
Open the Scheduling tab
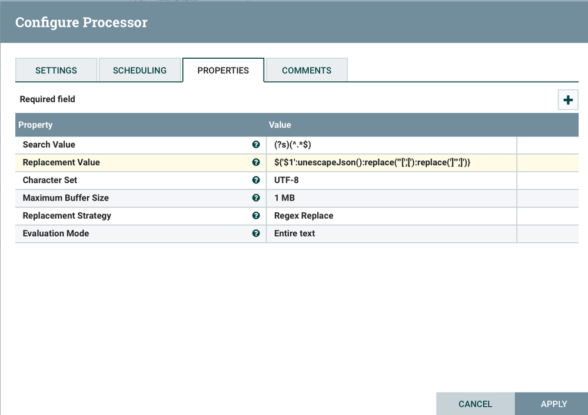coord(139,71)
